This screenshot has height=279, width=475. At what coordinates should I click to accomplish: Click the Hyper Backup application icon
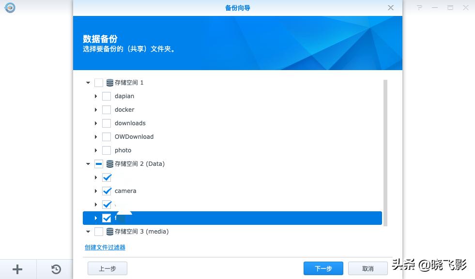tap(10, 8)
